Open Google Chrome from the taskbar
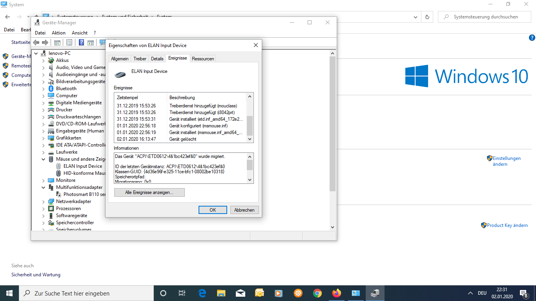Screen dimensions: 536x301 (x=317, y=293)
